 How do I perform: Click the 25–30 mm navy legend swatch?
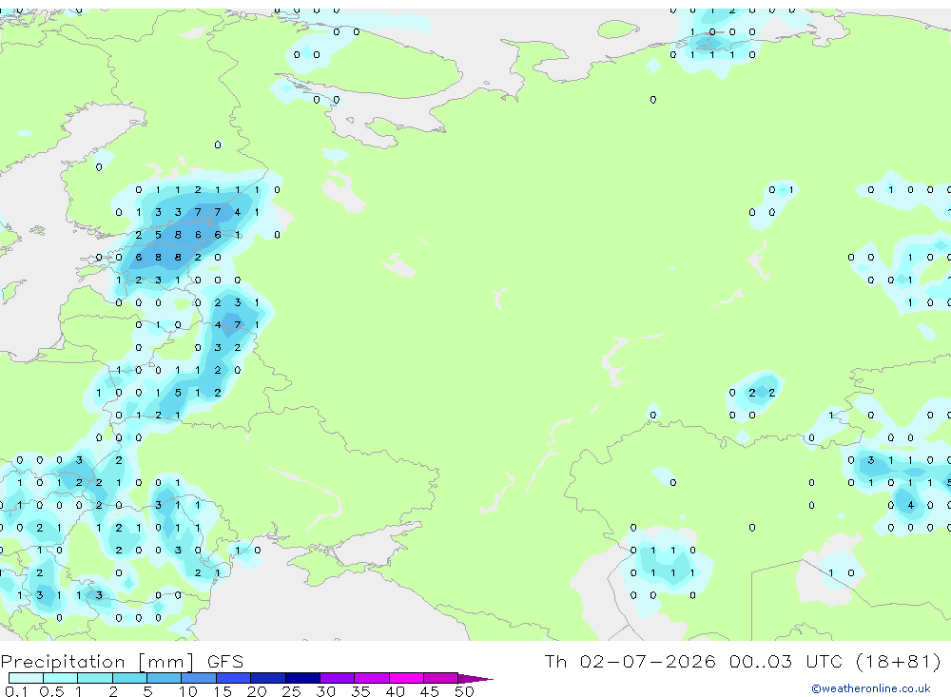point(302,678)
